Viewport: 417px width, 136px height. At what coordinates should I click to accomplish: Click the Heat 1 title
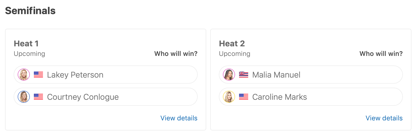(x=26, y=44)
